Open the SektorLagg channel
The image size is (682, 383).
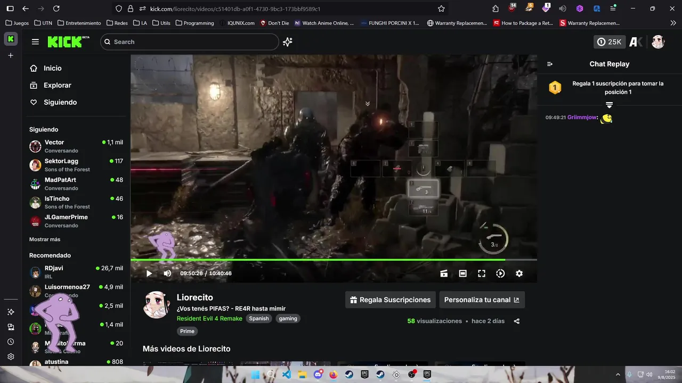[76, 165]
